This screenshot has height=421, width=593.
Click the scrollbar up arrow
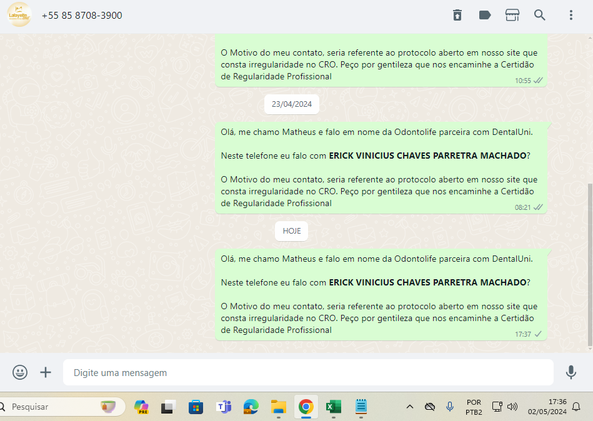coord(590,37)
